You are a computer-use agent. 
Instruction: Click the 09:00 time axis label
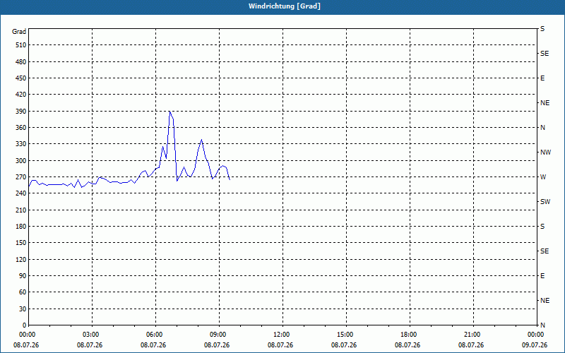(x=219, y=335)
